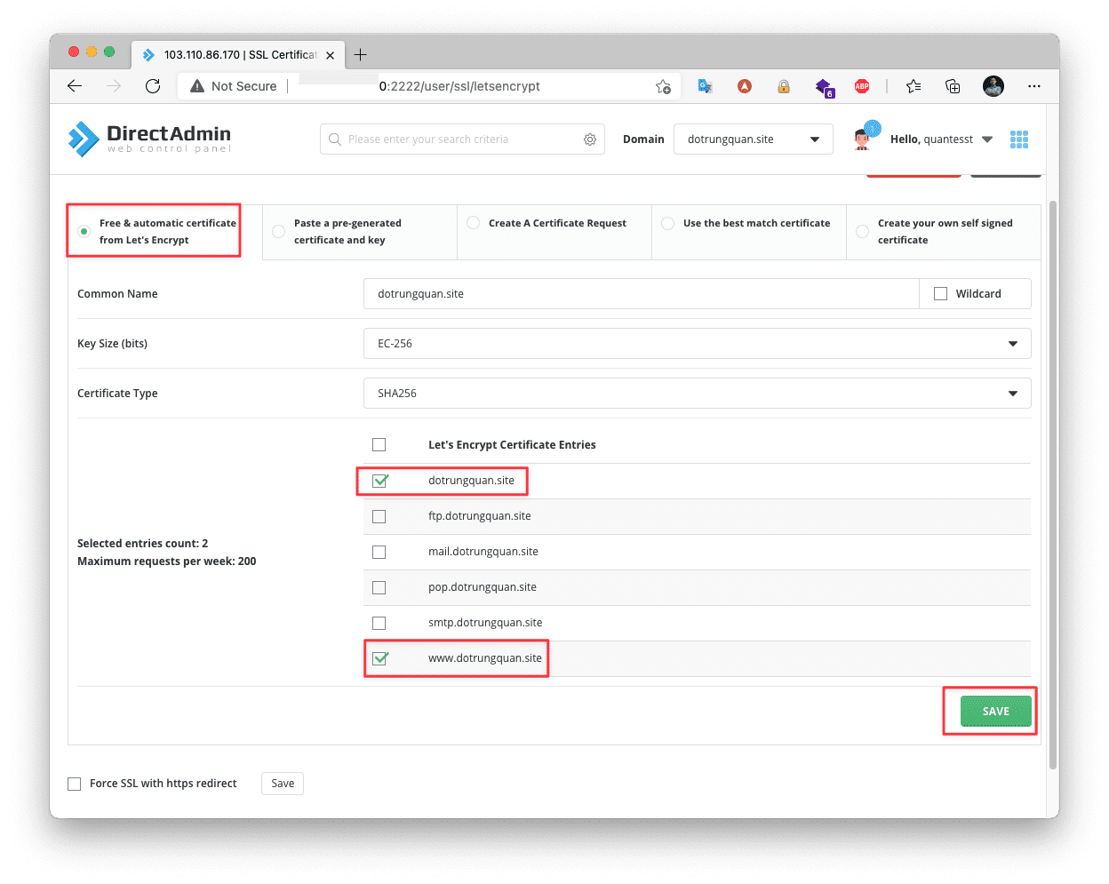Click the Collections icon in browser toolbar
Viewport: 1109px width, 884px height.
(x=953, y=86)
